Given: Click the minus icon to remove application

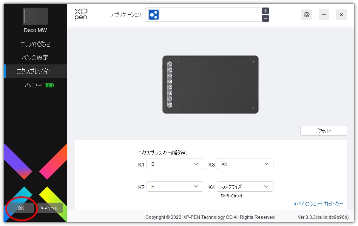Looking at the screenshot, I should (x=265, y=18).
